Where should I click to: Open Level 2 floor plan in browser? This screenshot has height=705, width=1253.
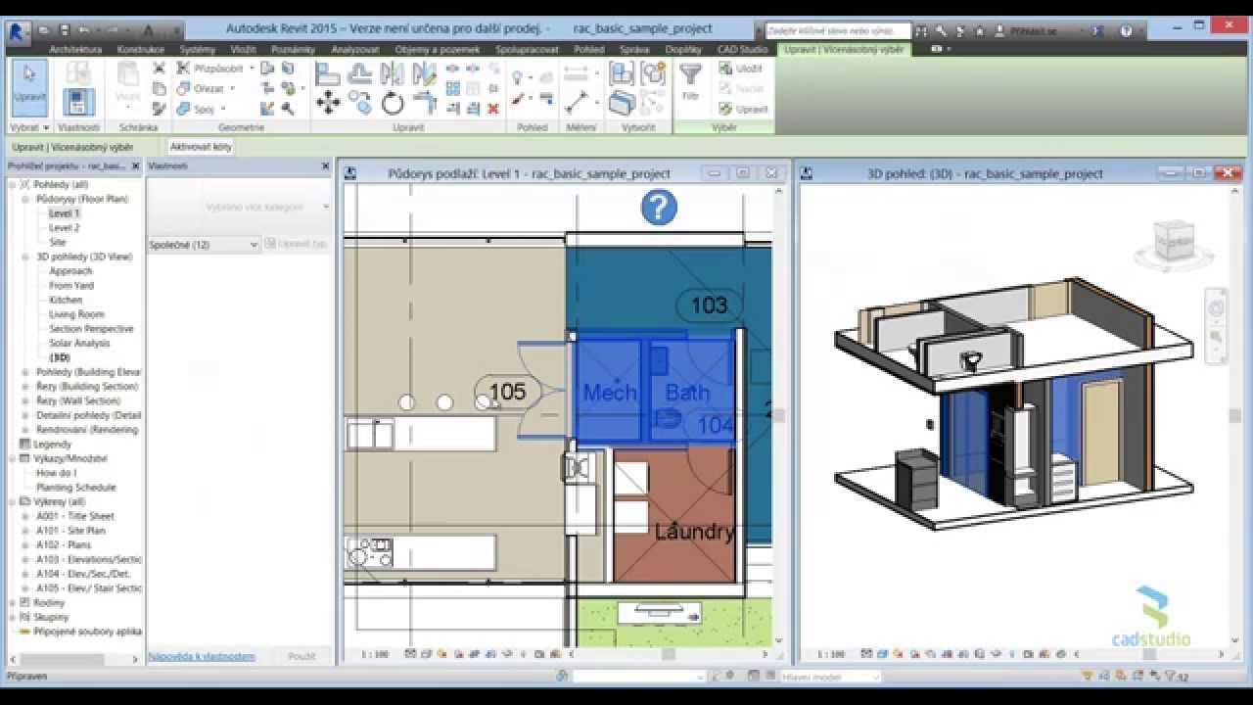click(x=64, y=227)
